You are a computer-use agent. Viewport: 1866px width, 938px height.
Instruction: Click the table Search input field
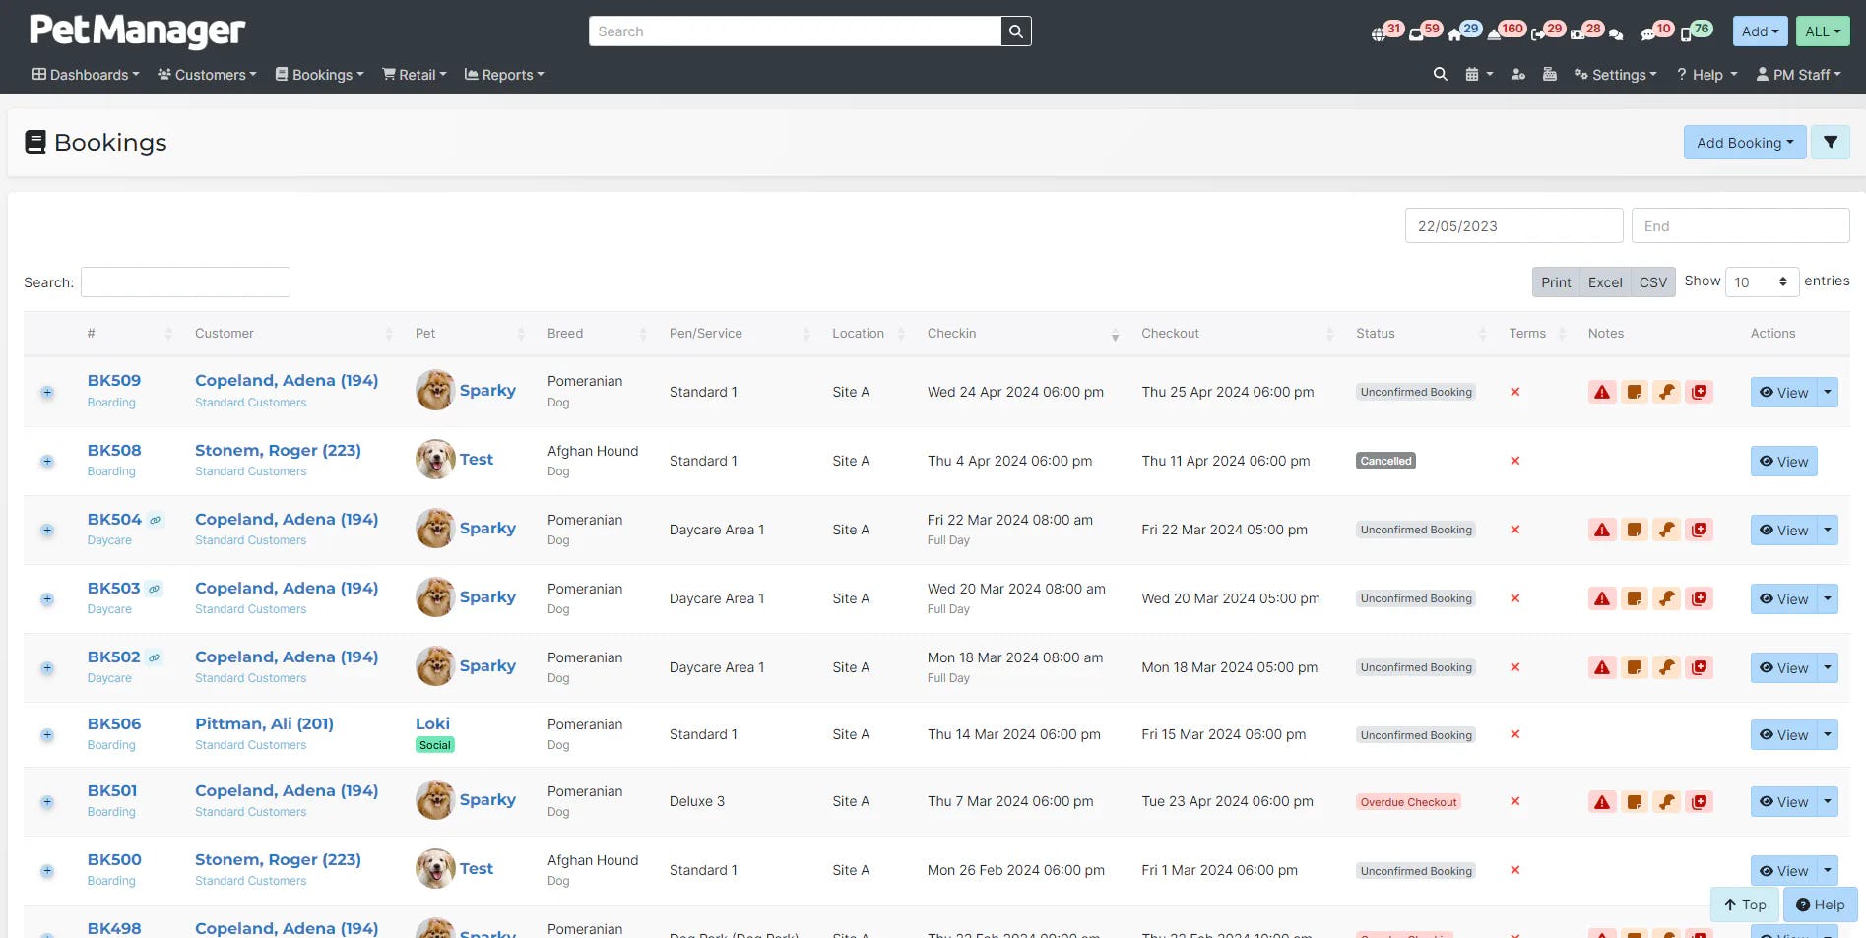pyautogui.click(x=185, y=281)
